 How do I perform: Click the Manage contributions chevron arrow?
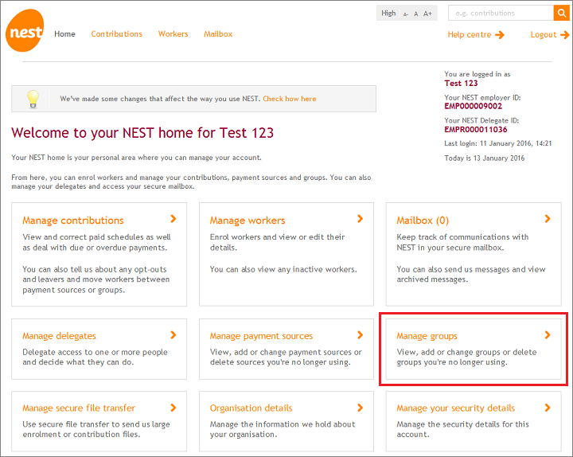173,219
